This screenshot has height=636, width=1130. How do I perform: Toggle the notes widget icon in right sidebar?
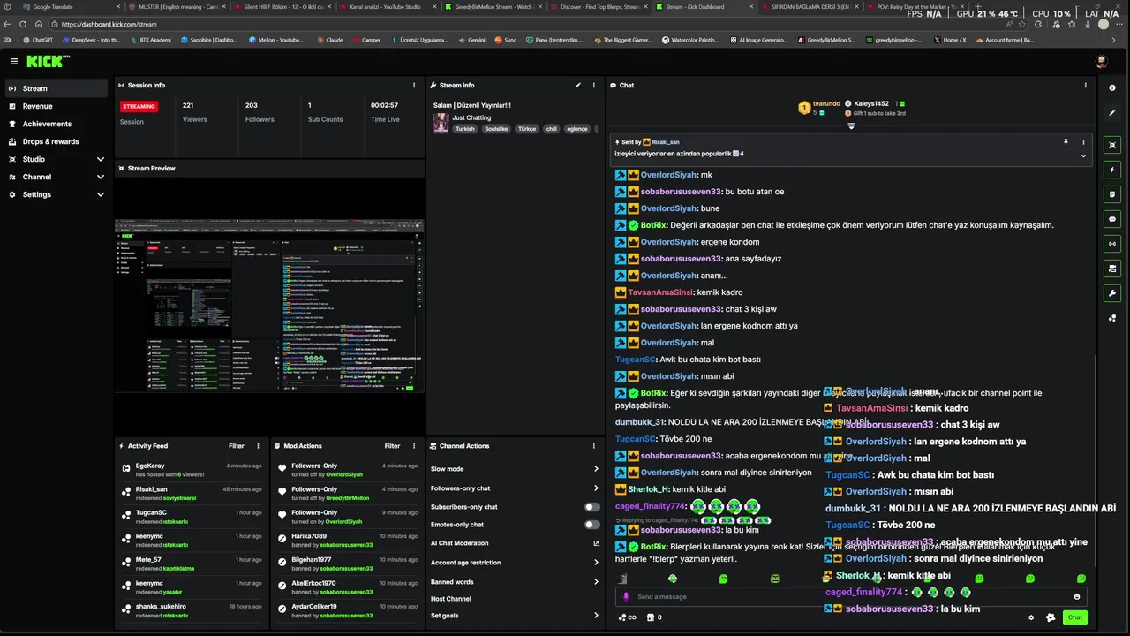(1112, 193)
